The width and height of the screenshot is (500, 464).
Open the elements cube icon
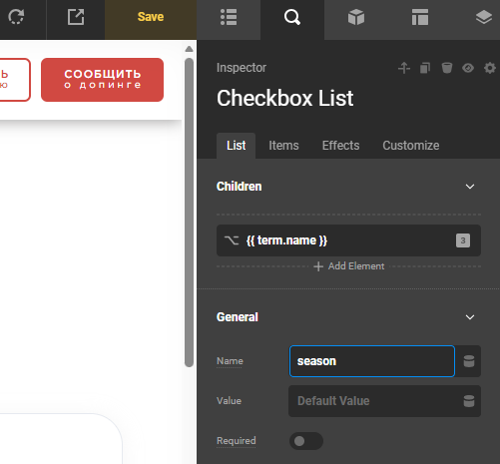[x=356, y=17]
